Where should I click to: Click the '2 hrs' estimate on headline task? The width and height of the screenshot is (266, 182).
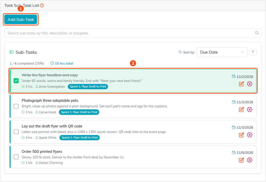pos(29,86)
